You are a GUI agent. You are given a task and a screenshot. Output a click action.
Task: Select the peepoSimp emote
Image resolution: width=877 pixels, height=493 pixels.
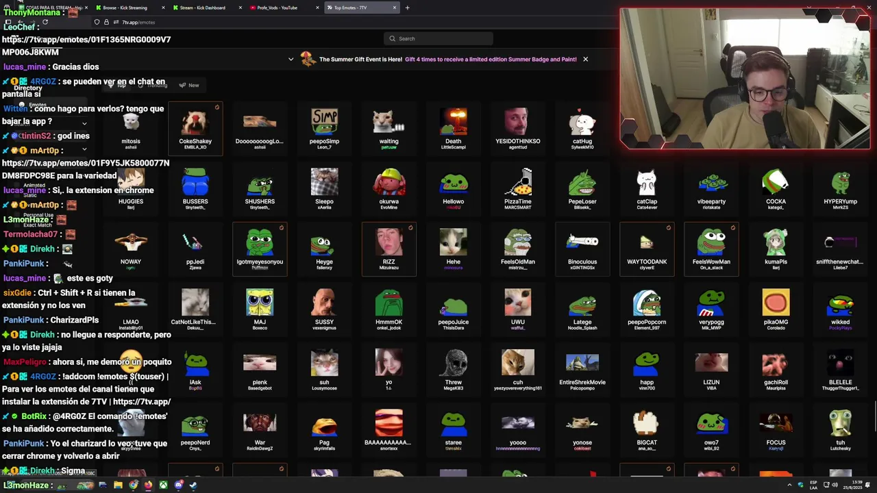[324, 129]
